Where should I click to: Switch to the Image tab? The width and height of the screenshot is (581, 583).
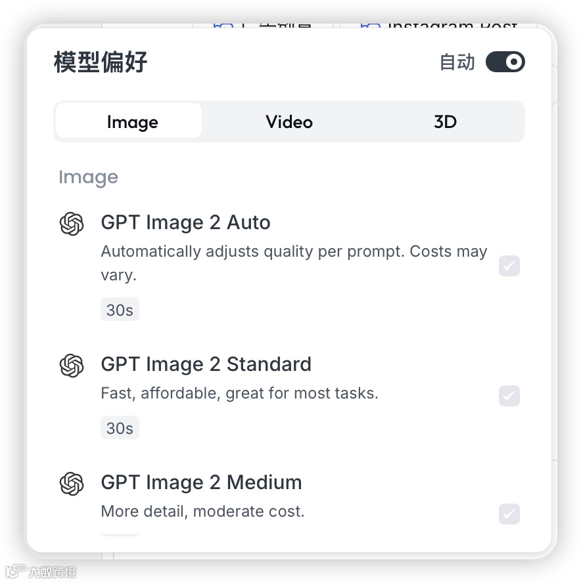coord(129,121)
